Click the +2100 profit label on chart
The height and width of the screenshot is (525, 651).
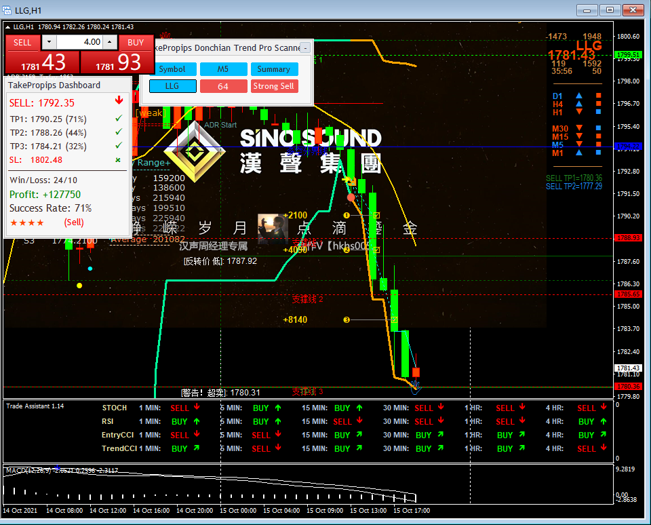point(295,215)
